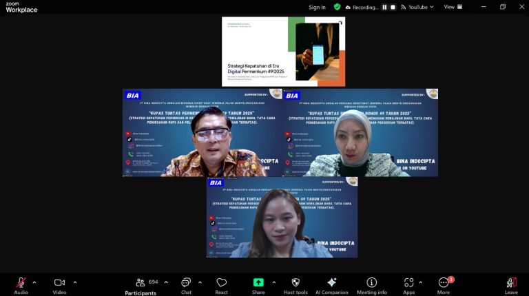Stop the recording
The height and width of the screenshot is (296, 529).
(393, 7)
